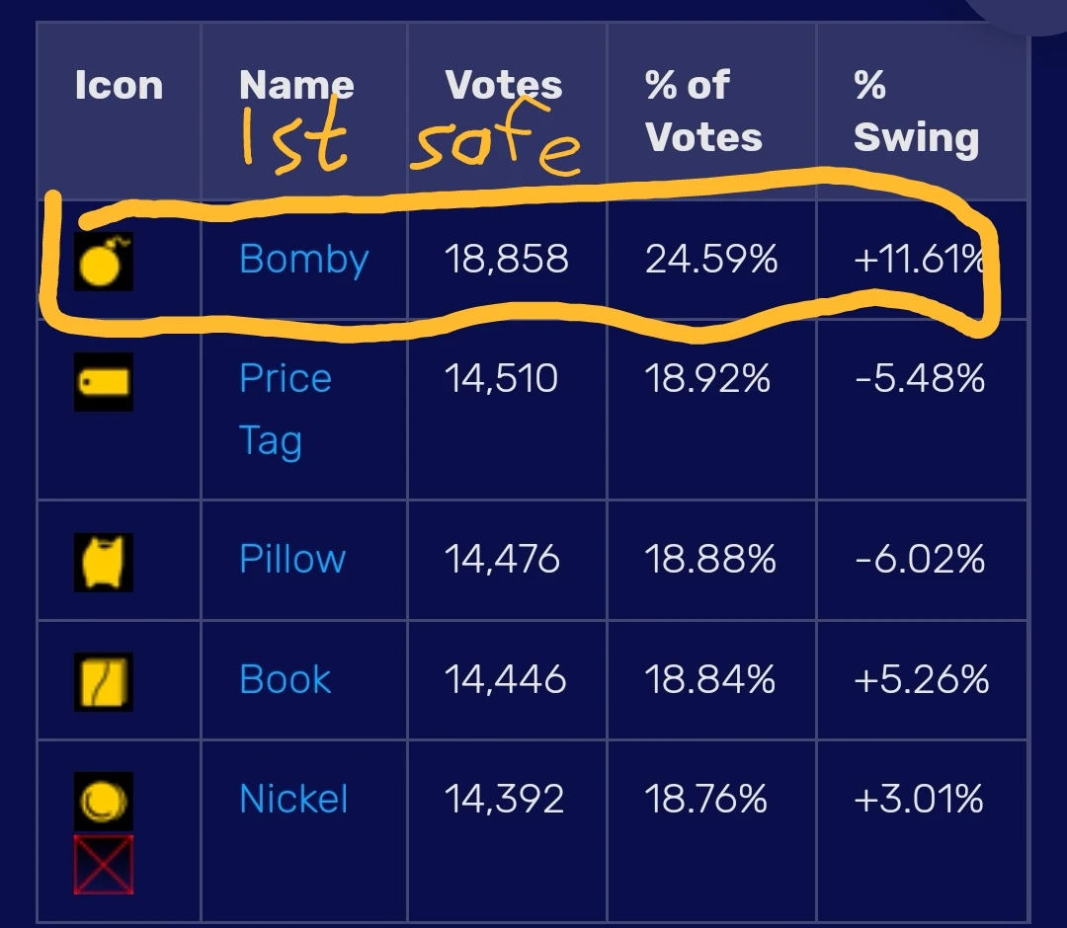Click the Price Tag icon
The image size is (1067, 928).
(104, 381)
